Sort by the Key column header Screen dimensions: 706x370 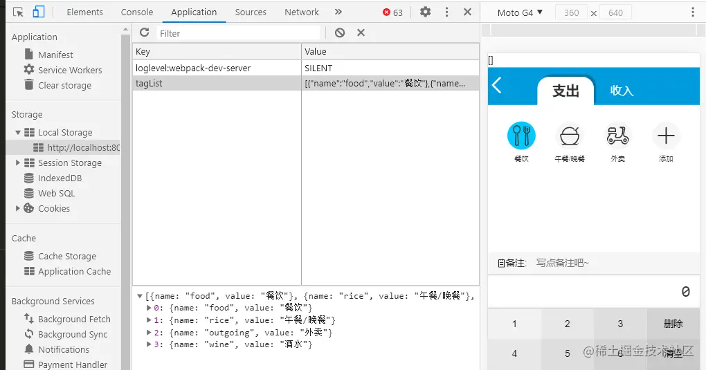coord(217,51)
